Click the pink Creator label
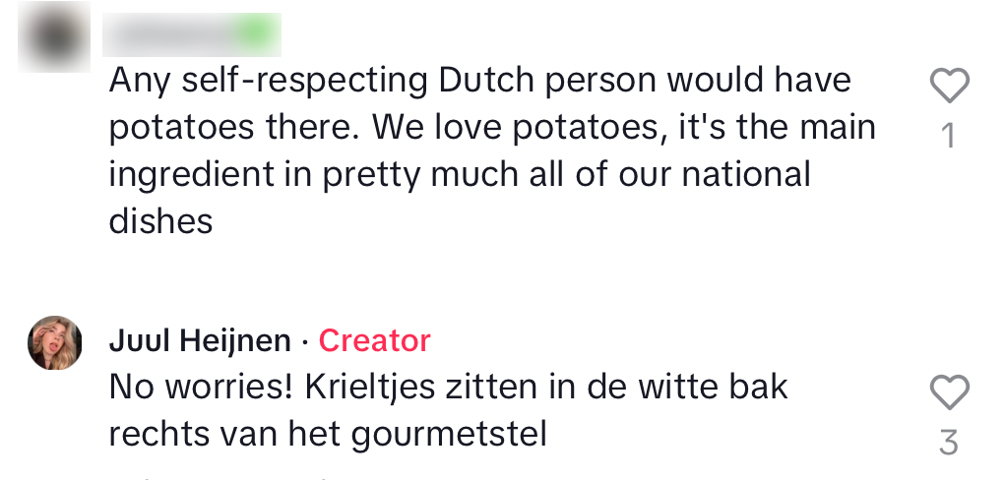Viewport: 1004px width, 480px height. pyautogui.click(x=375, y=341)
